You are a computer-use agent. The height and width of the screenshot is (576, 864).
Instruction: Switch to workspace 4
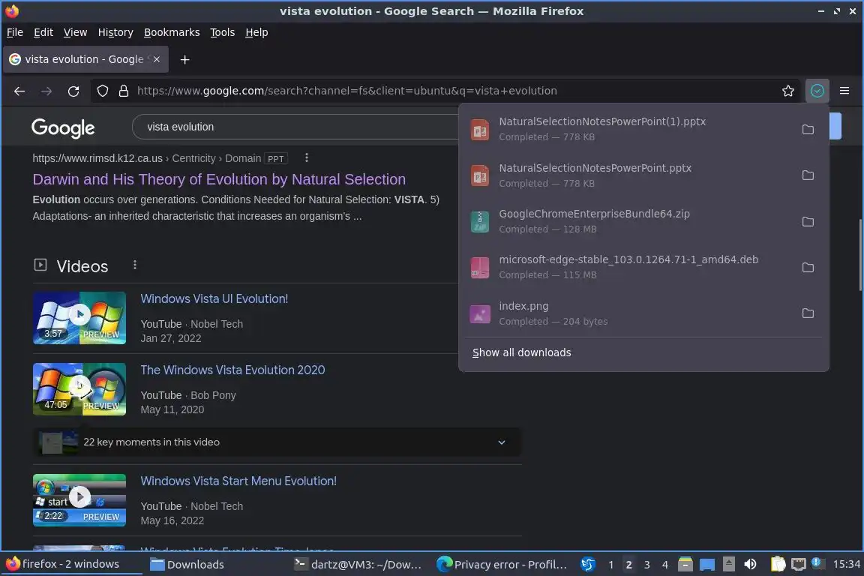coord(665,565)
